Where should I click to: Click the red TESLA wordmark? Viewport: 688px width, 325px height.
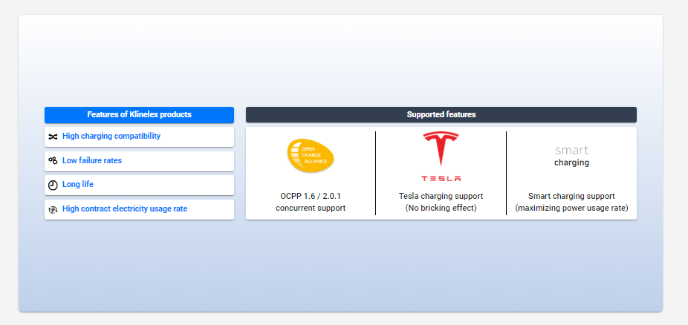pos(441,178)
